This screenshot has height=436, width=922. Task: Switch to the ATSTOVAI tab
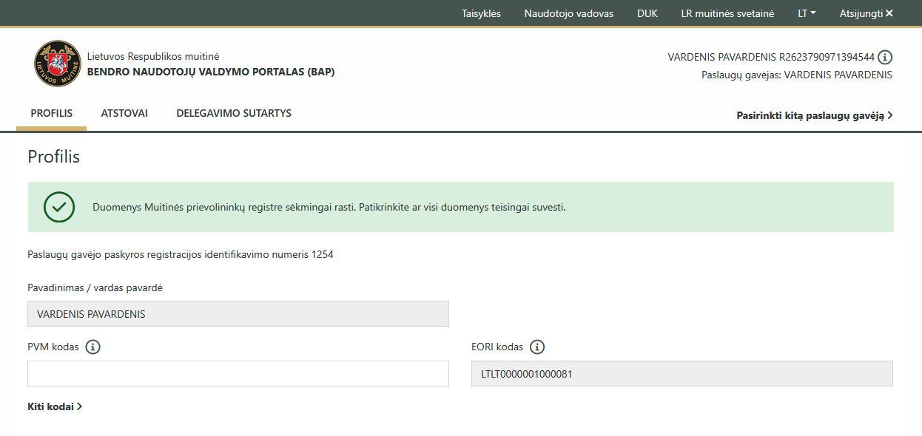(124, 113)
